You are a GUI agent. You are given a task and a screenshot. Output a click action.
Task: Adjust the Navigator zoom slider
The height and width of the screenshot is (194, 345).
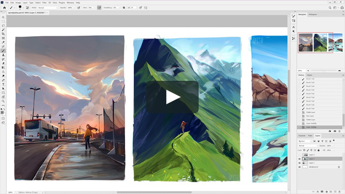[x=323, y=71]
